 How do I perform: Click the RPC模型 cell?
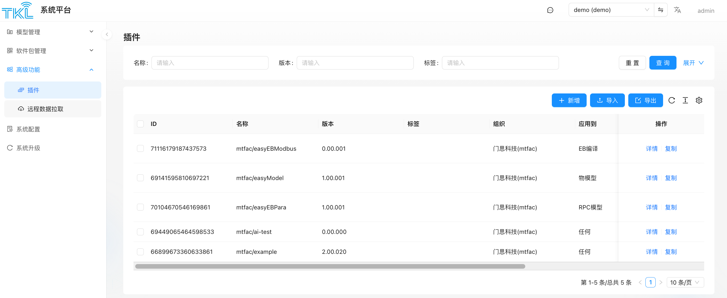click(x=590, y=207)
